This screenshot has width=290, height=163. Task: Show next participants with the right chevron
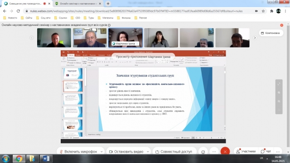(255, 38)
